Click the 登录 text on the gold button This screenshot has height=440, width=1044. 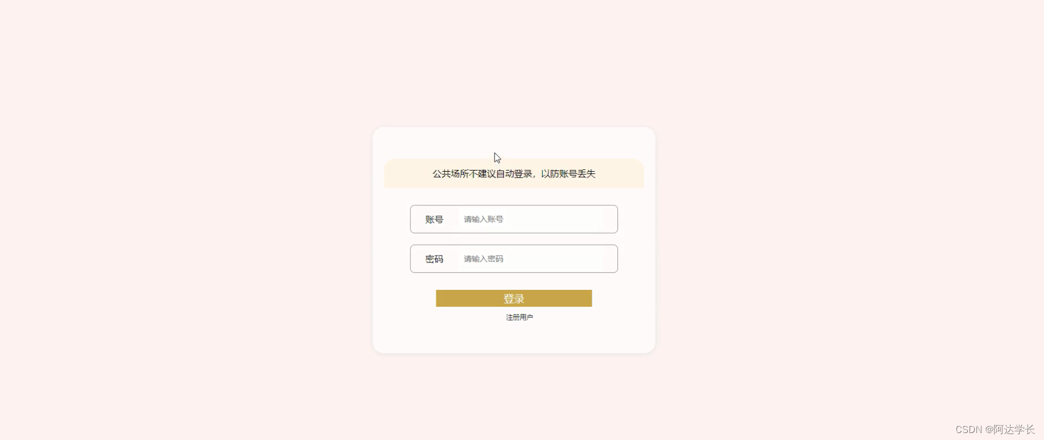(x=514, y=299)
